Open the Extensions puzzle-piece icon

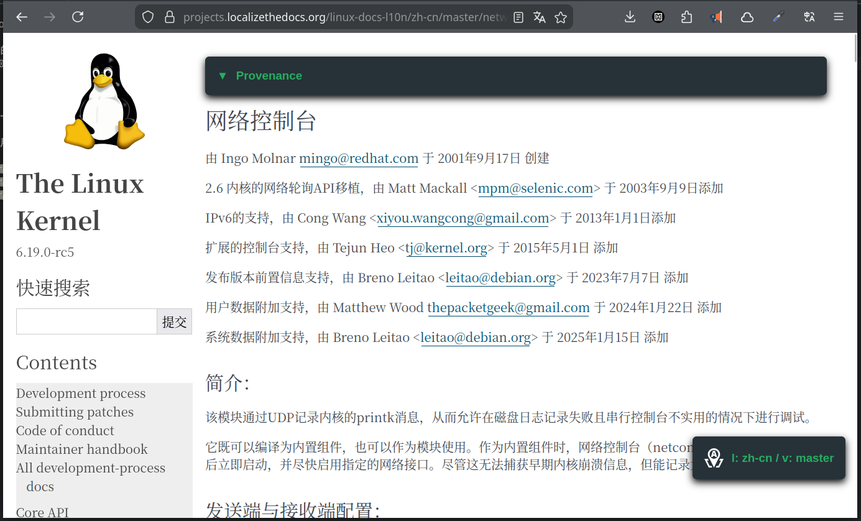tap(686, 17)
